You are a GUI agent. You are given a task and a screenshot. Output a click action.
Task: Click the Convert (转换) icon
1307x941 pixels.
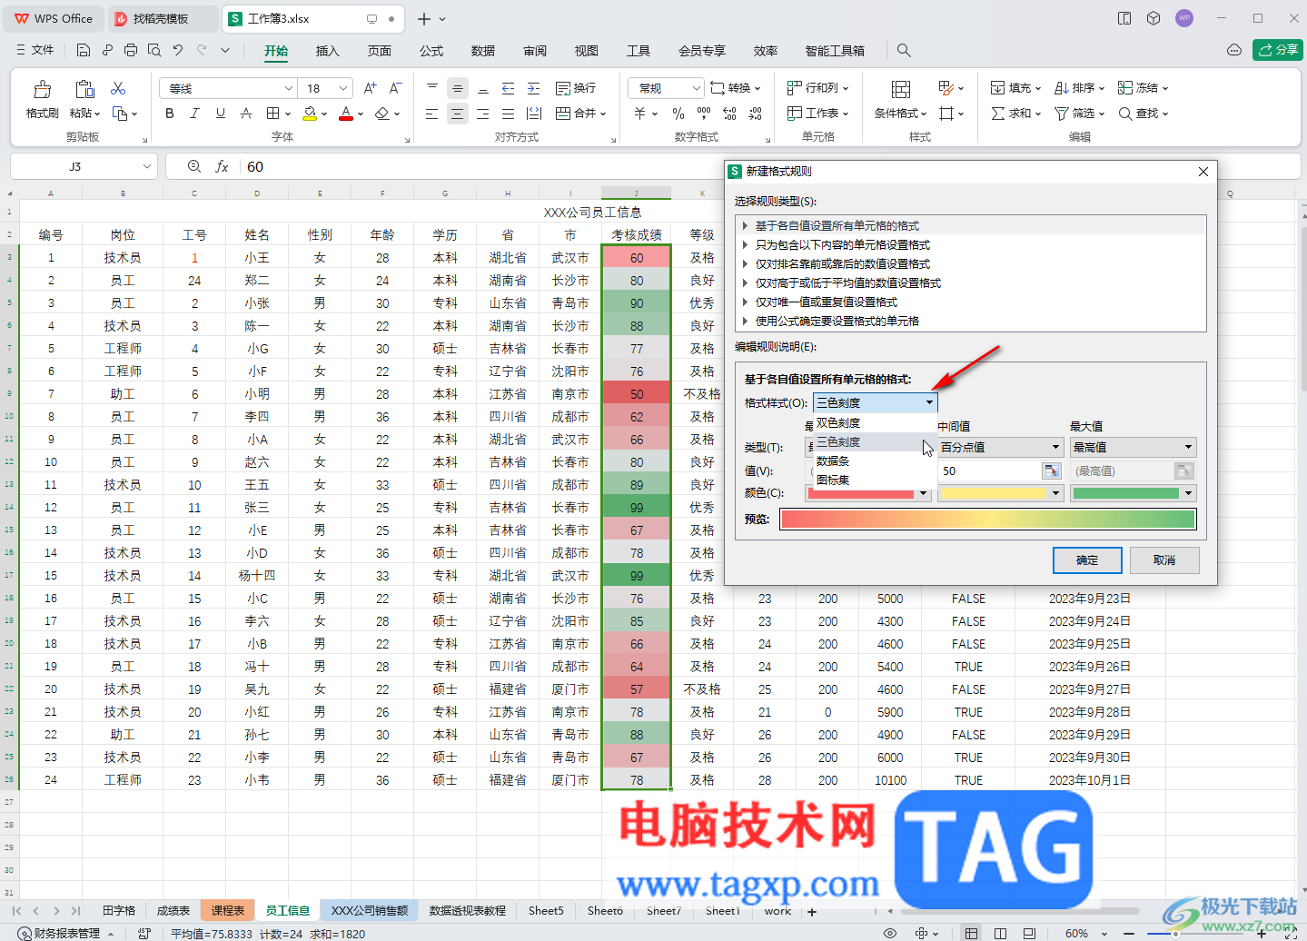[718, 88]
